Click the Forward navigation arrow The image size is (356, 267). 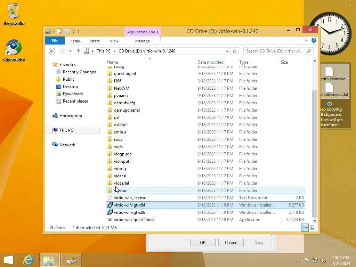click(x=62, y=51)
